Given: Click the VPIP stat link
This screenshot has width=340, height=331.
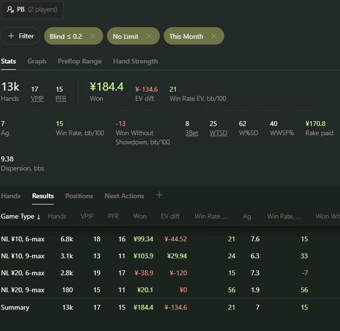Looking at the screenshot, I should (37, 99).
